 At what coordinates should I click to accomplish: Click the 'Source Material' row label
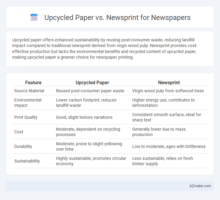[29, 91]
